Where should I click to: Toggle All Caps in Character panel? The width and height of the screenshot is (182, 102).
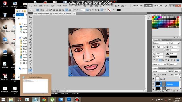tap(160, 60)
